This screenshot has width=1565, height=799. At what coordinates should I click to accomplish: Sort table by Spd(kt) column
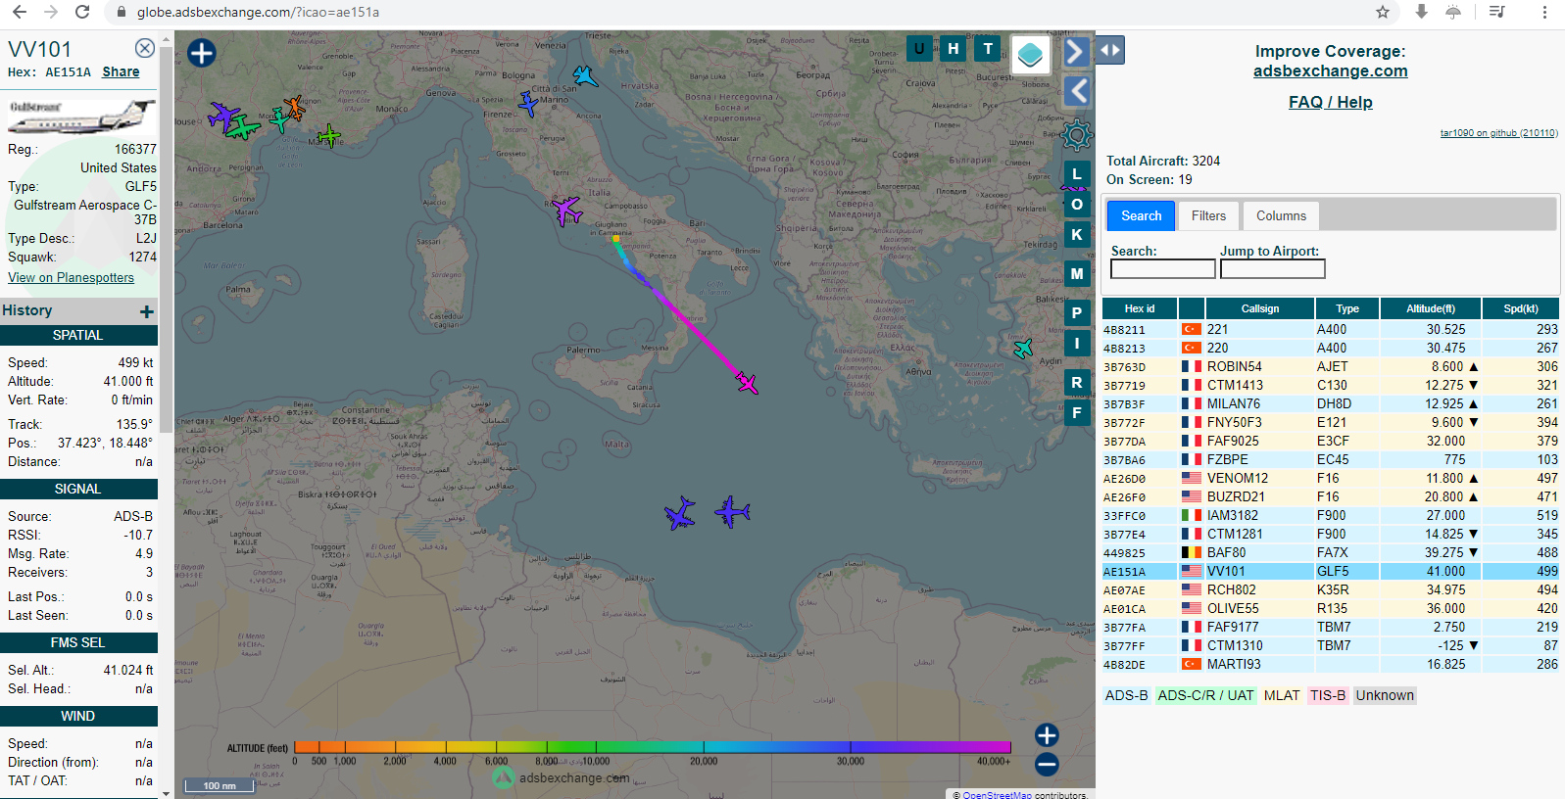[x=1520, y=308]
